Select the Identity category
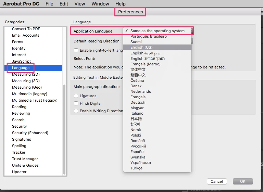The image size is (263, 192). point(33,49)
